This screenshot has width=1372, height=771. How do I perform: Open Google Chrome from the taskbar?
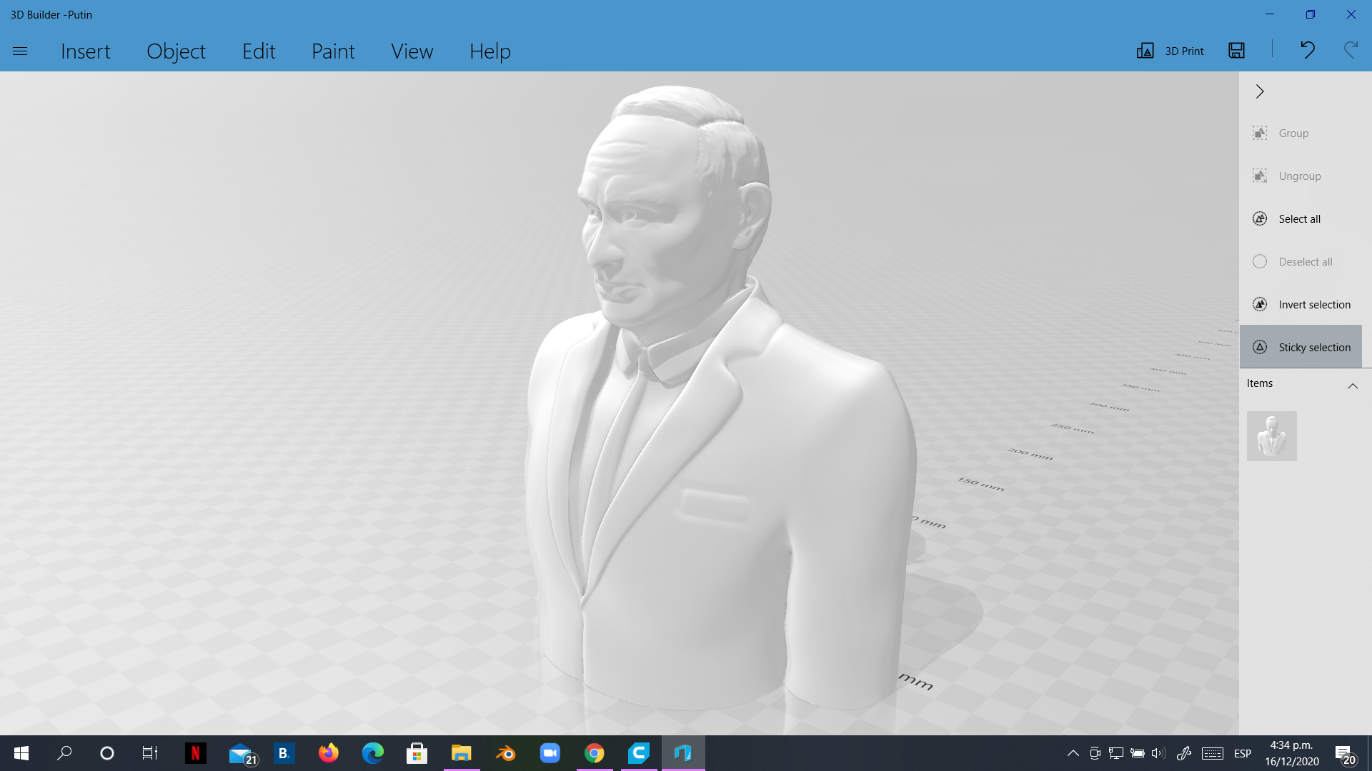coord(595,753)
